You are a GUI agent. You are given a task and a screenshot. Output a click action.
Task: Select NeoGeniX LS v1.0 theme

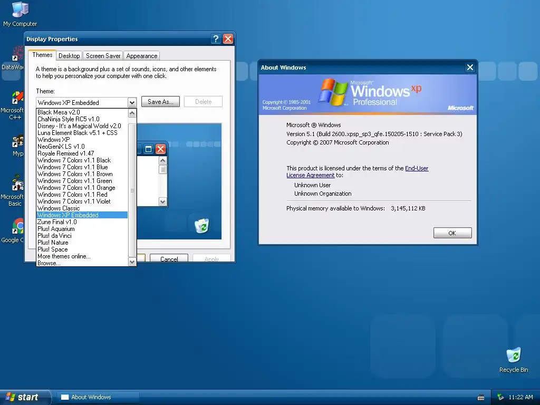click(x=82, y=147)
